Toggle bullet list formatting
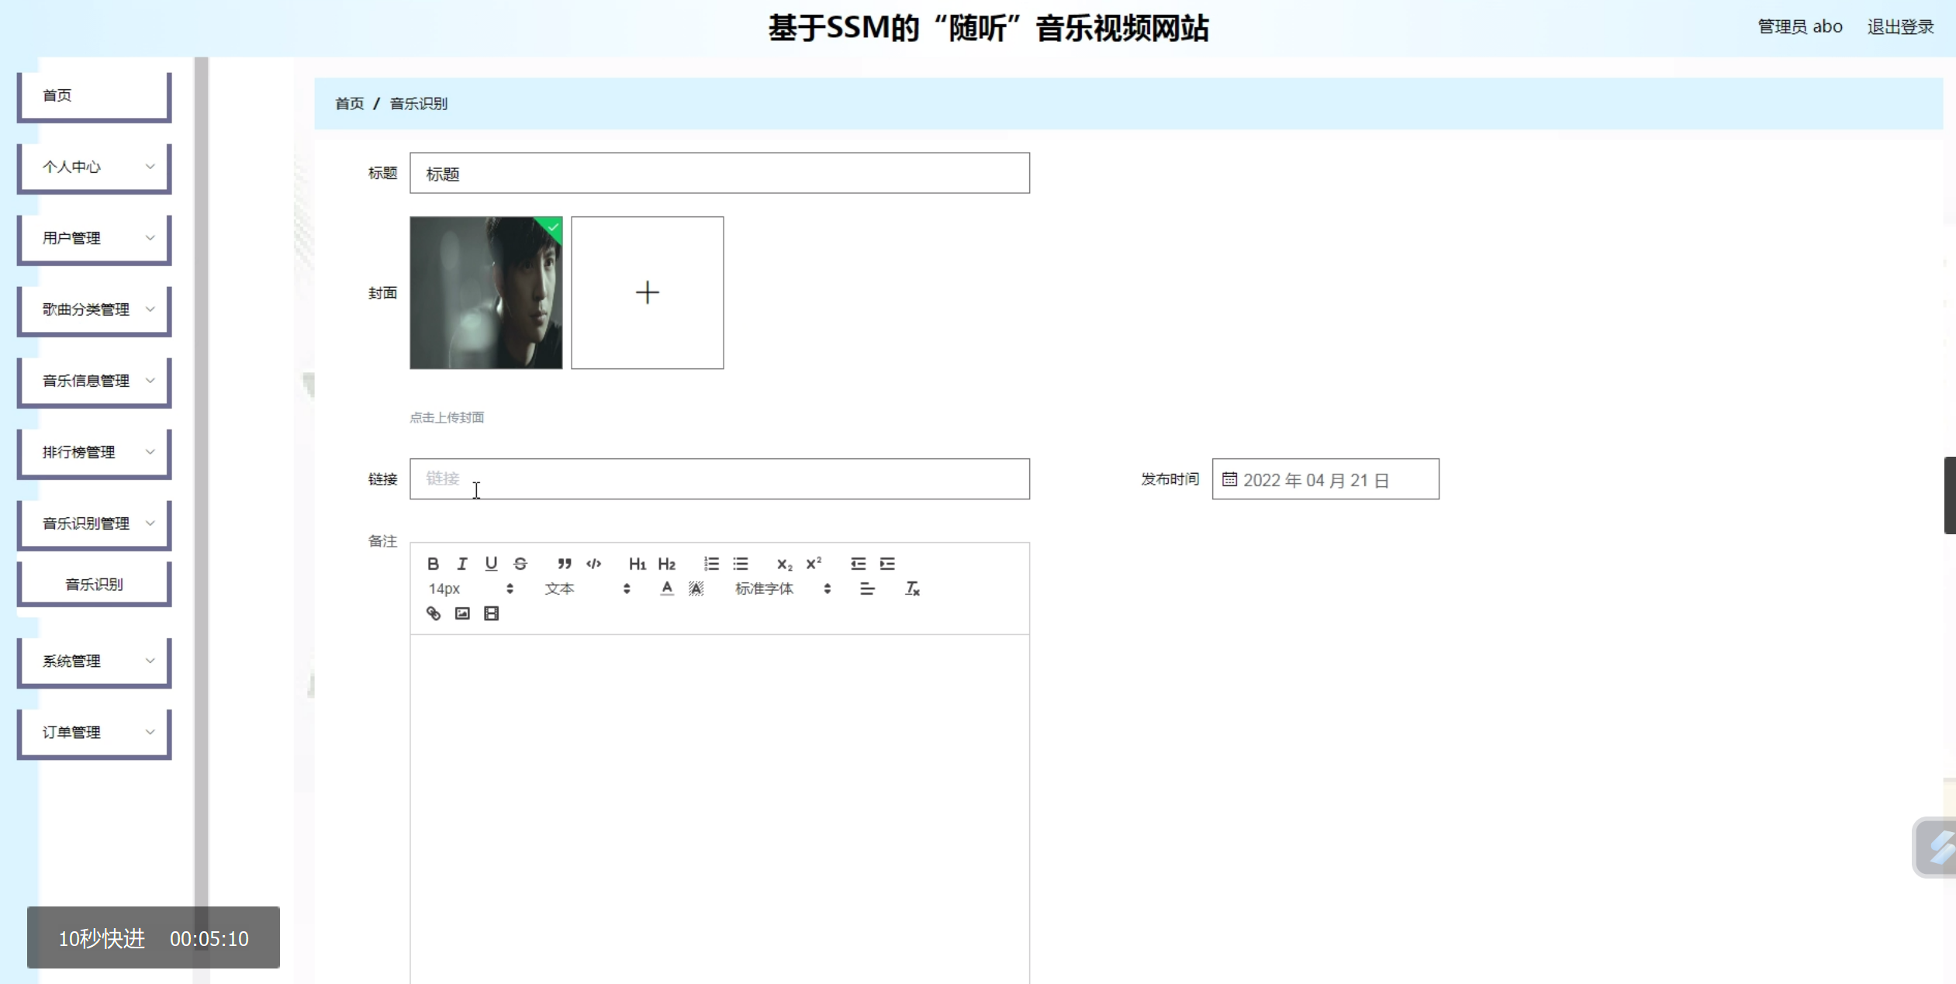This screenshot has height=984, width=1956. (x=740, y=564)
